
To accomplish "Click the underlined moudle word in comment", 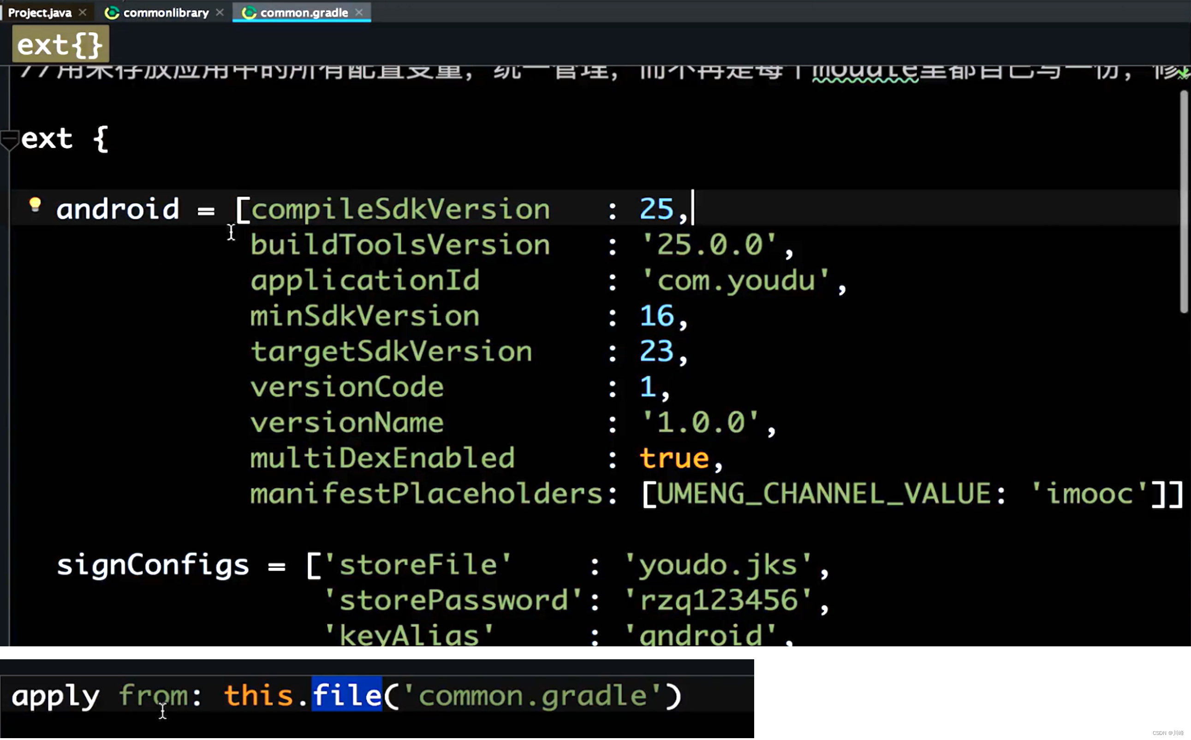I will tap(865, 73).
